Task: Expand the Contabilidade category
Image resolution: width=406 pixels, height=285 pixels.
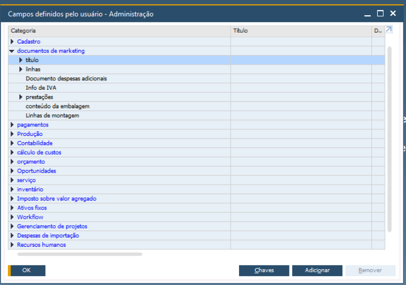Action: pos(12,143)
